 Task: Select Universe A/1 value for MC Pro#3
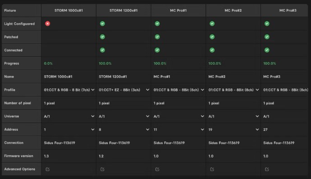[x=266, y=116]
